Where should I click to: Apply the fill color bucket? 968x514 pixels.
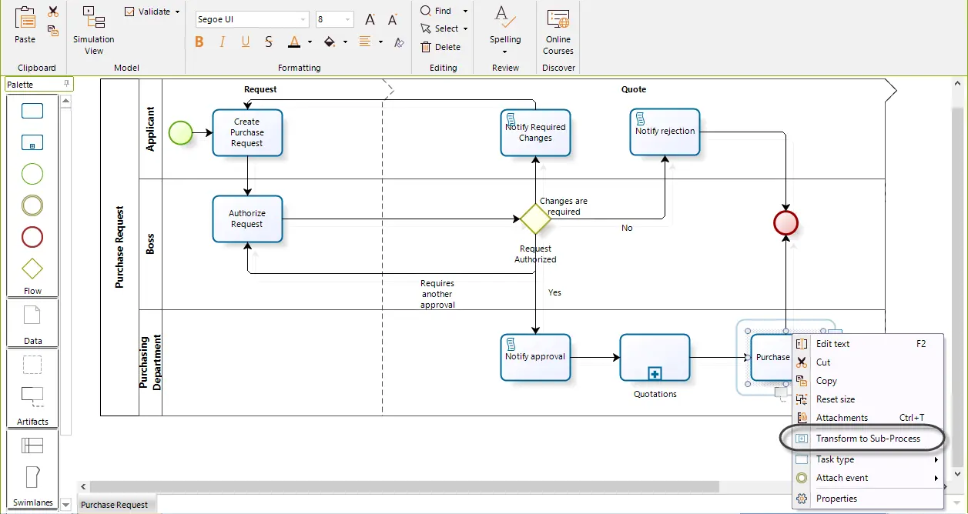pos(330,42)
